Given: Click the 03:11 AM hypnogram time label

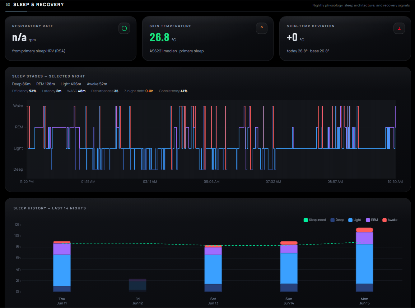Looking at the screenshot, I should click(x=150, y=182).
